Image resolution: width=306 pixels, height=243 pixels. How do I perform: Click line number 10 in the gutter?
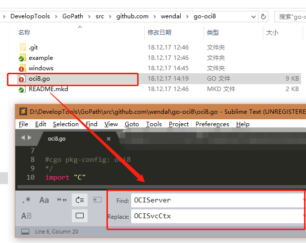click(31, 177)
